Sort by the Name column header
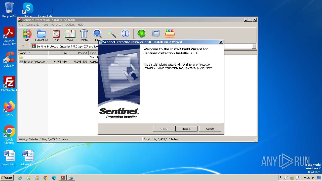322x181 pixels. tap(33, 53)
